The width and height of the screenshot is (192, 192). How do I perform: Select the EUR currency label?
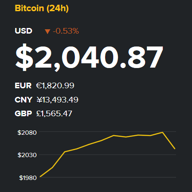pos(23,86)
